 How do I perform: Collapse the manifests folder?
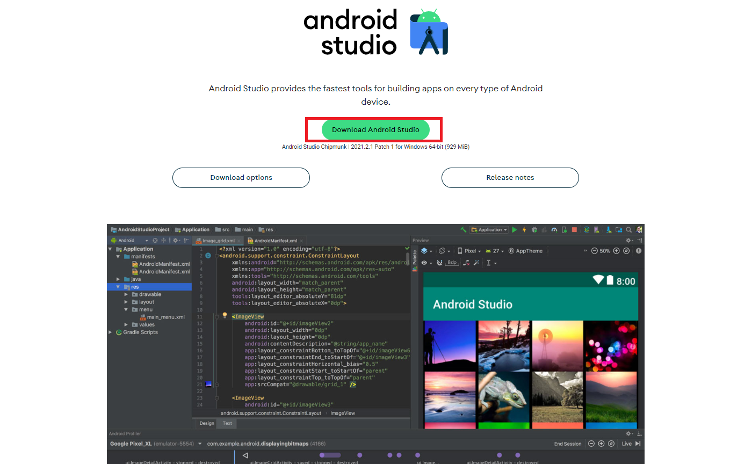pyautogui.click(x=119, y=257)
